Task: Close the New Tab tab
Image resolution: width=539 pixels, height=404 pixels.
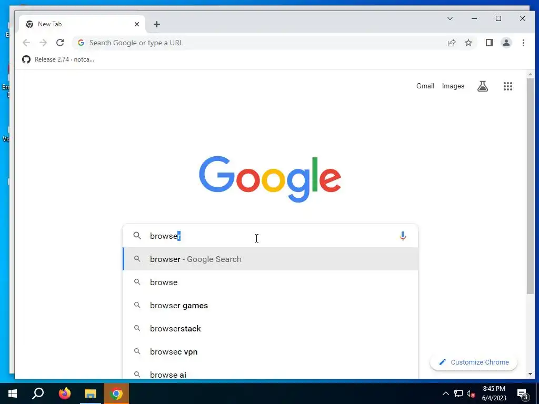Action: 137,24
